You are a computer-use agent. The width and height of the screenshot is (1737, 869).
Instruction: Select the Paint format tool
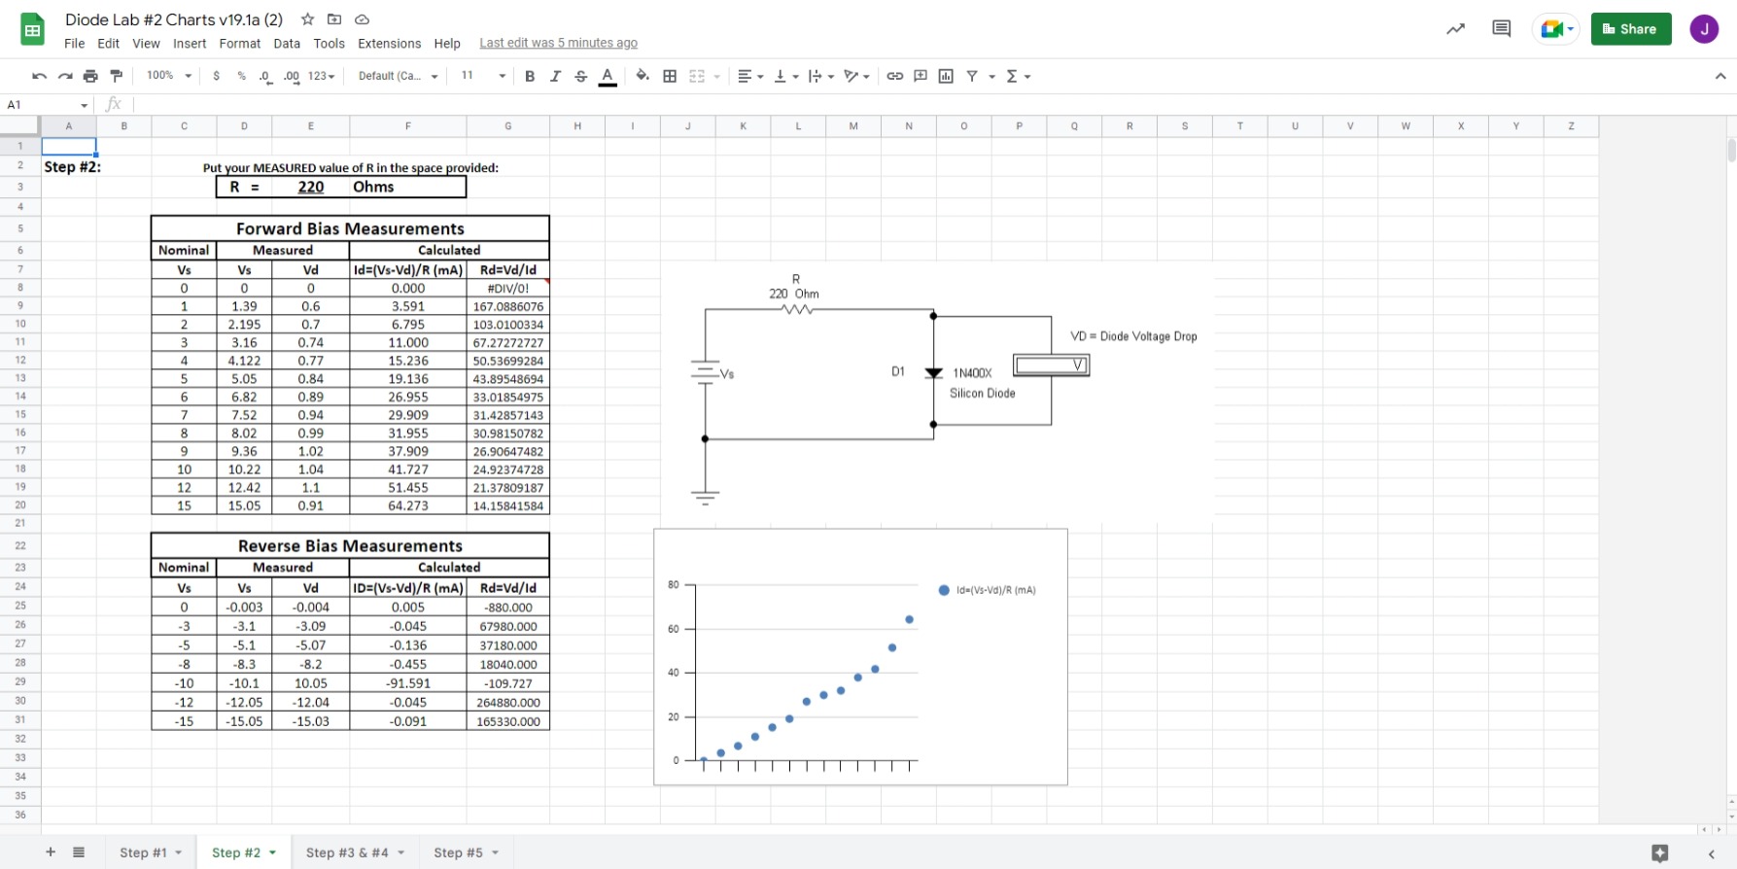[x=117, y=76]
